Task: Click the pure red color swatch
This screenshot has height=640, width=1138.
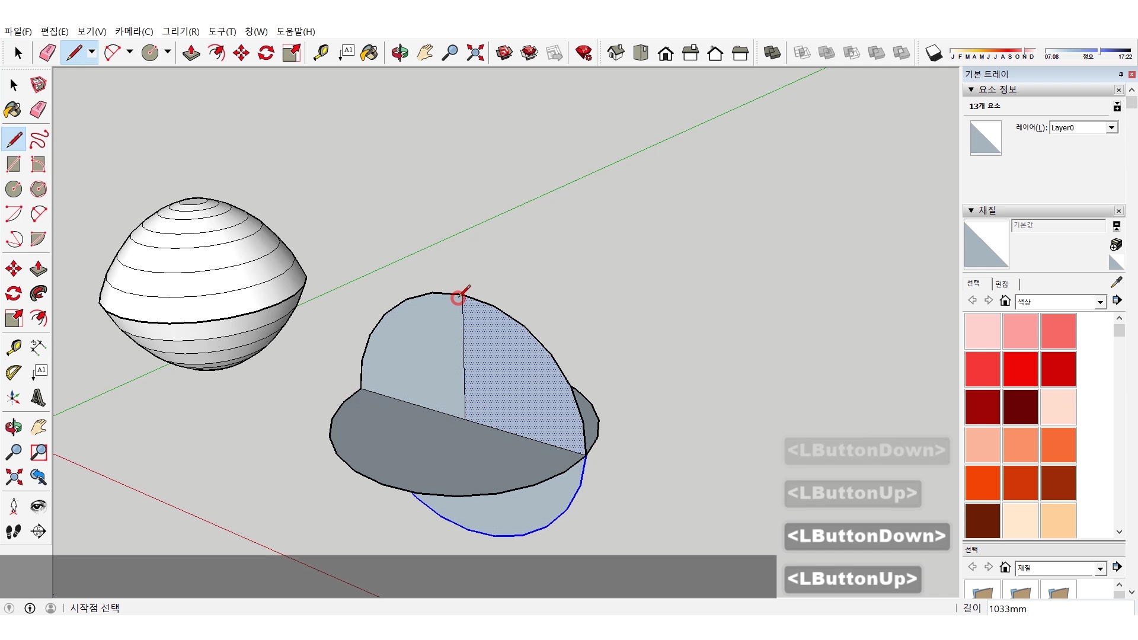Action: pyautogui.click(x=1020, y=369)
